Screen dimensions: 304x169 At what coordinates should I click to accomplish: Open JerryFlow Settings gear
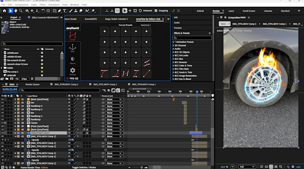[x=72, y=71]
